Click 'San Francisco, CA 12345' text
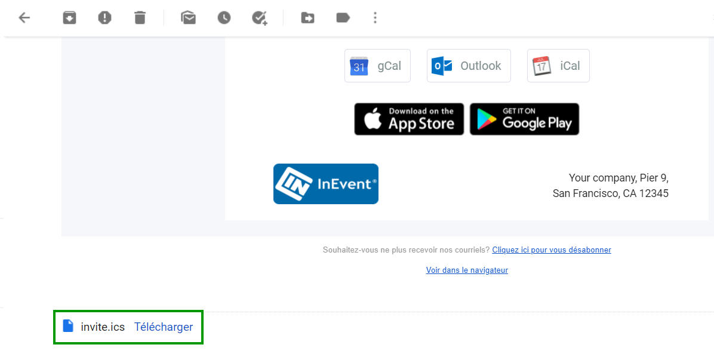Screen dimensions: 714x363 (x=611, y=193)
